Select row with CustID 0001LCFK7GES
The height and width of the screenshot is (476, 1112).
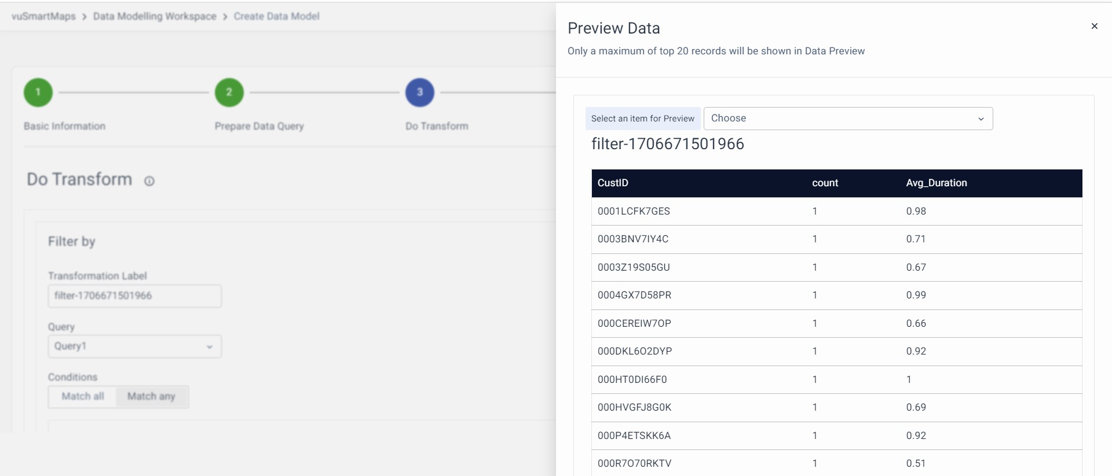click(634, 211)
